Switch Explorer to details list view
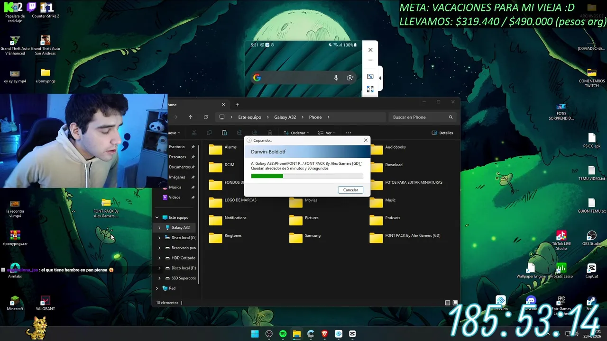 pyautogui.click(x=448, y=303)
